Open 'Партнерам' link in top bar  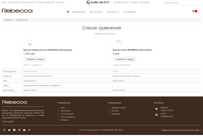click(x=144, y=2)
